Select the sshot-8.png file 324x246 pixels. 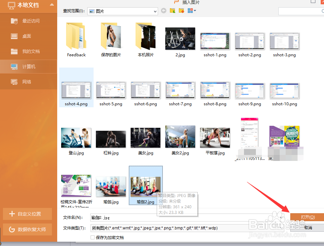pyautogui.click(x=215, y=93)
